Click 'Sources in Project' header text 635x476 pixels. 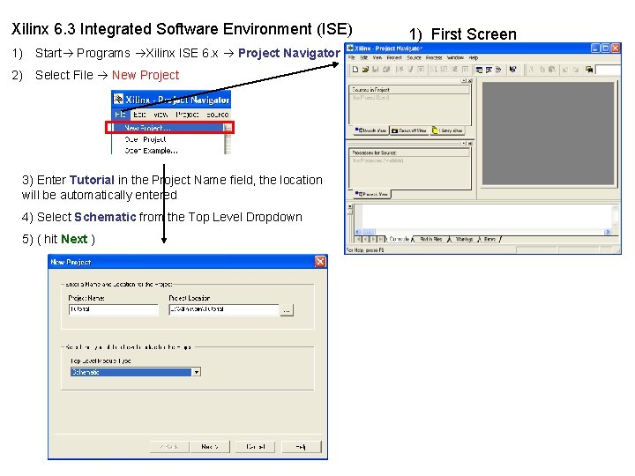370,89
